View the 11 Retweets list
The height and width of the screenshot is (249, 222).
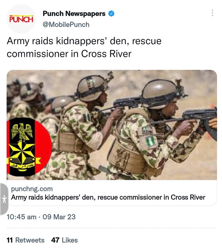pos(26,240)
